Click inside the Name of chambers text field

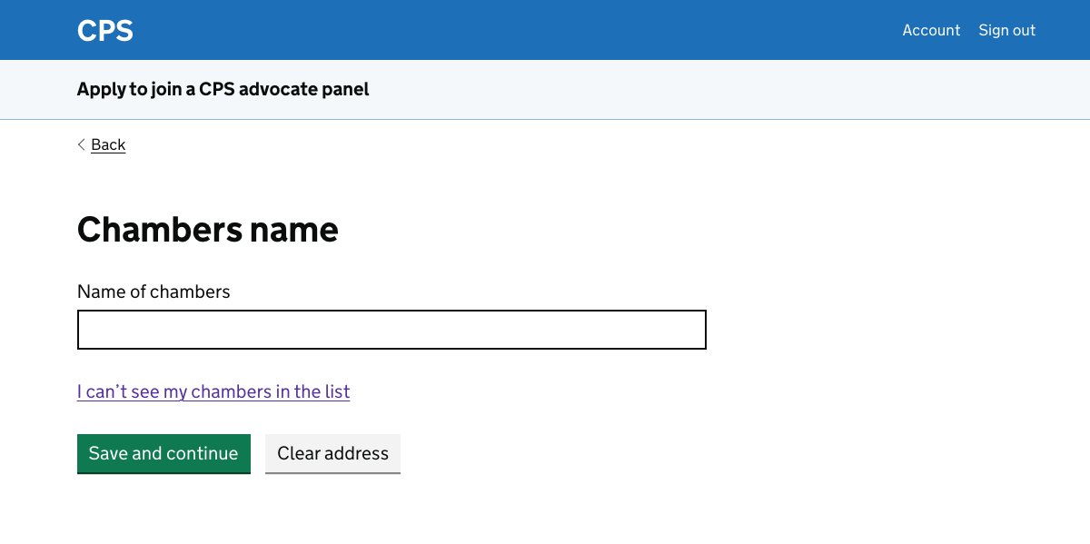pos(391,329)
